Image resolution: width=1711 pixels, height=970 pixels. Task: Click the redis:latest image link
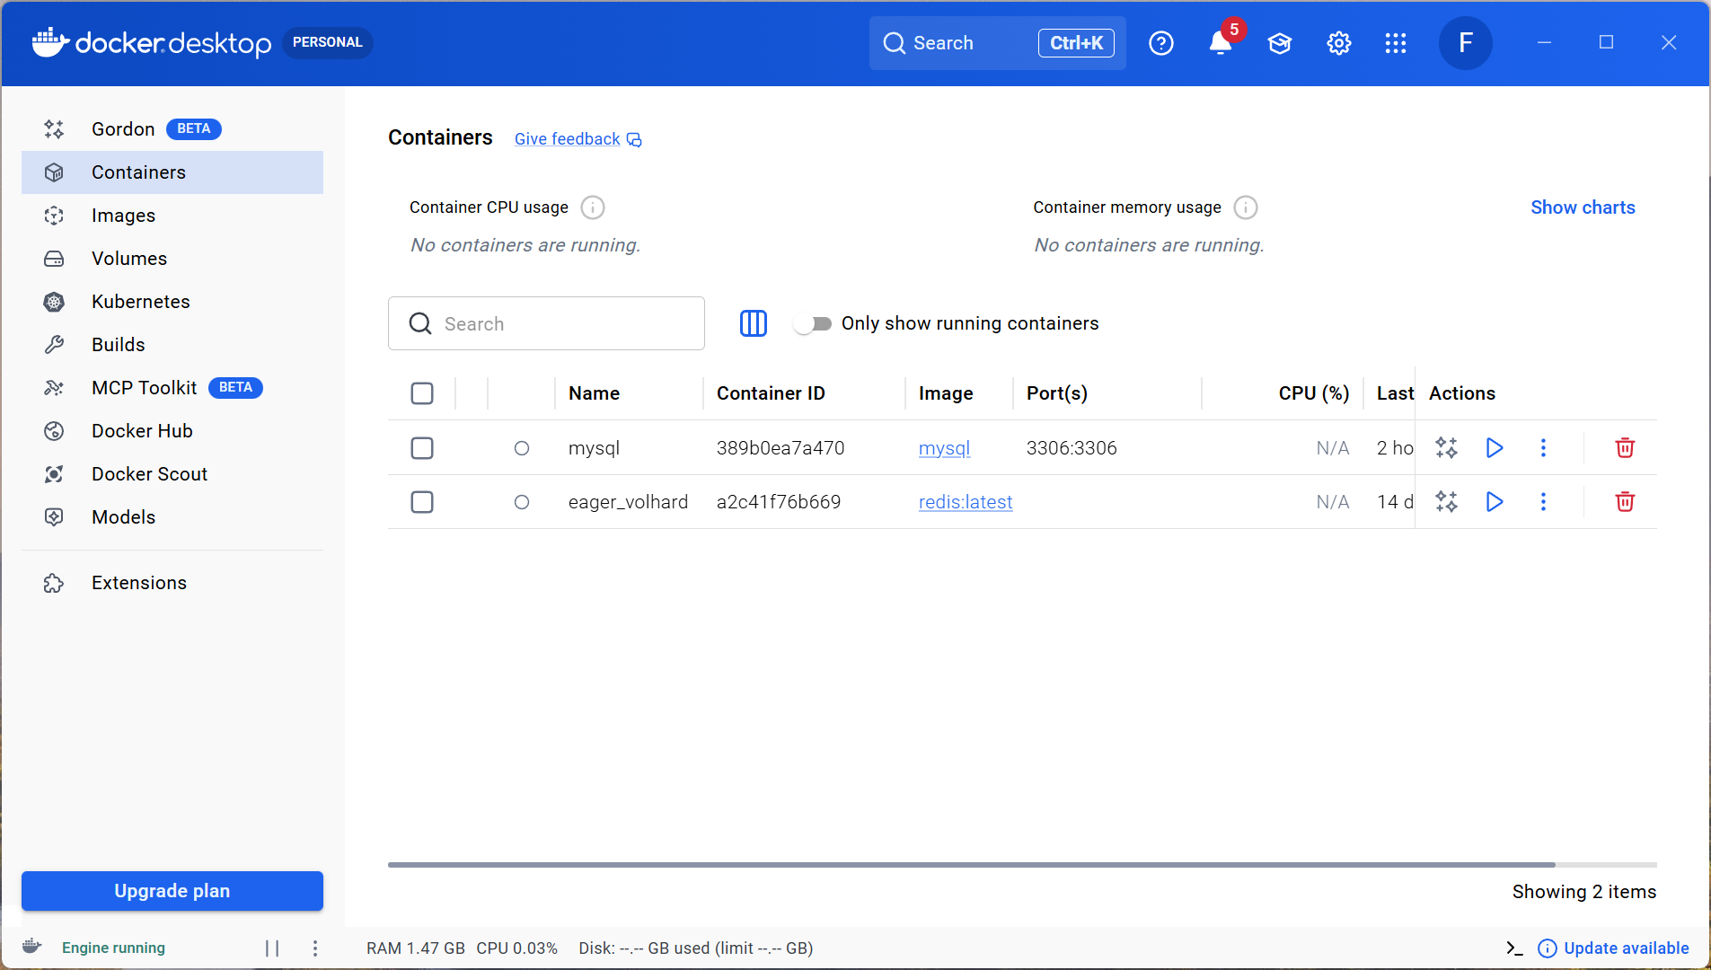point(966,502)
